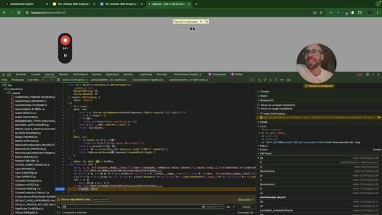Viewport: 382px width, 215px height.
Task: Disable the highlighted line breakpoint checkbox
Action: (261, 118)
